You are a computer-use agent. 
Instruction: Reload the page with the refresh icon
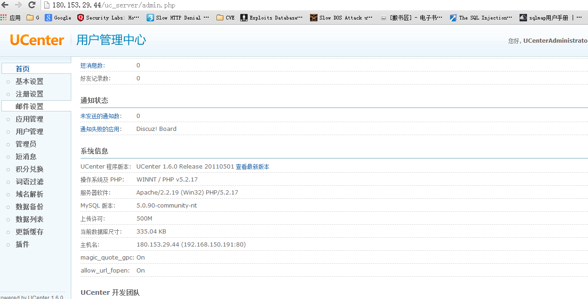[x=32, y=5]
